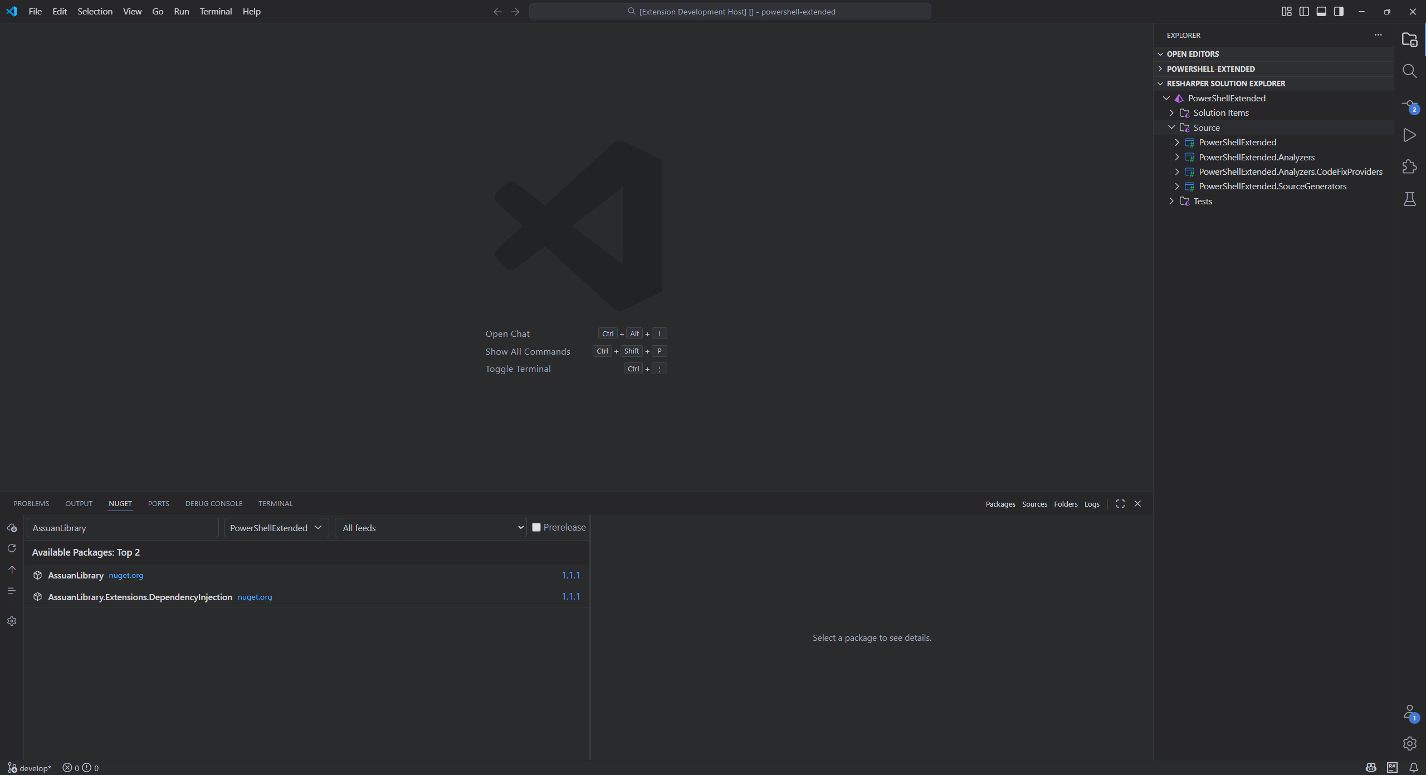Screen dimensions: 1426x775
Task: Maximize the bottom panel size
Action: pyautogui.click(x=1120, y=504)
